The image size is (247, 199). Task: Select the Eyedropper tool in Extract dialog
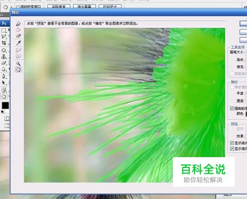pos(18,43)
